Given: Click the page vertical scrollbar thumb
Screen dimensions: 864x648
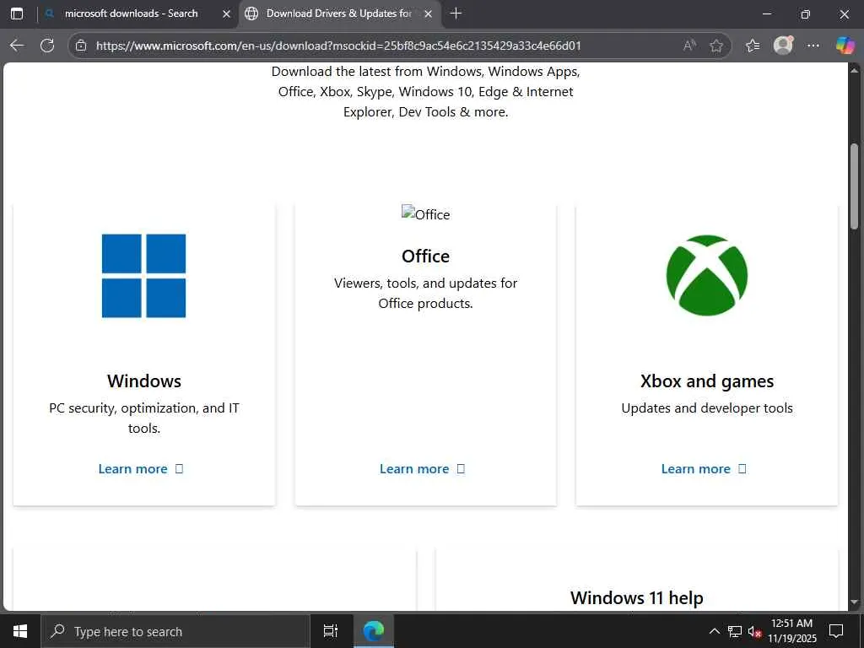Looking at the screenshot, I should [x=855, y=186].
